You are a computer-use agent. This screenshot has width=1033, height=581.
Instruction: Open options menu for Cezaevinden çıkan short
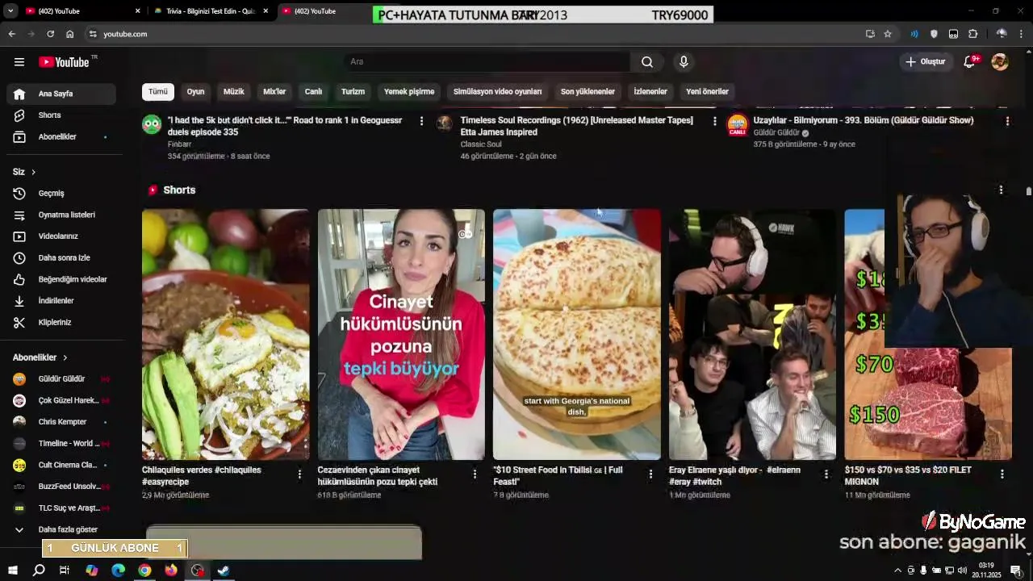(x=475, y=474)
